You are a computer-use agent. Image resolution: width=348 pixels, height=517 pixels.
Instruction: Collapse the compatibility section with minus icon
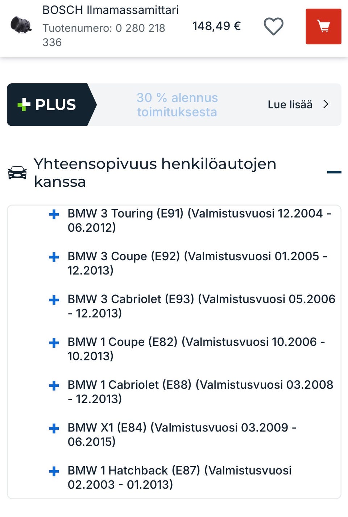click(334, 172)
